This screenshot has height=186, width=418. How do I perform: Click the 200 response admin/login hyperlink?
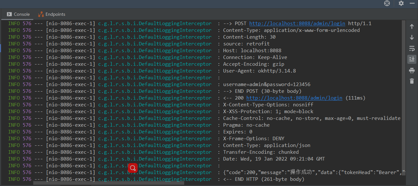pos(294,98)
